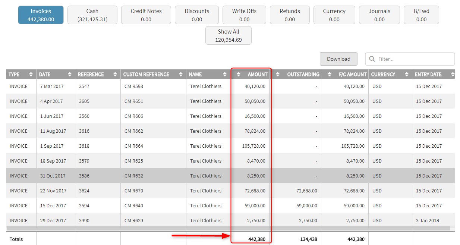This screenshot has height=245, width=460.
Task: Click Terel Clothiers in the 3560 row
Action: click(206, 116)
